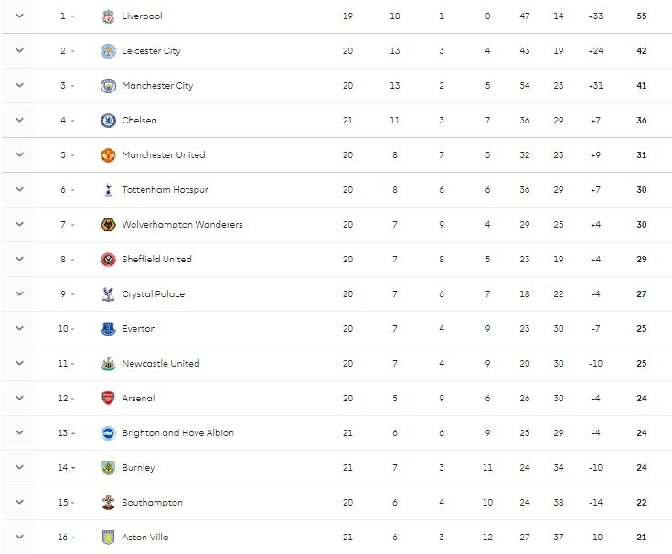
Task: Click the Manchester United crest
Action: point(108,155)
